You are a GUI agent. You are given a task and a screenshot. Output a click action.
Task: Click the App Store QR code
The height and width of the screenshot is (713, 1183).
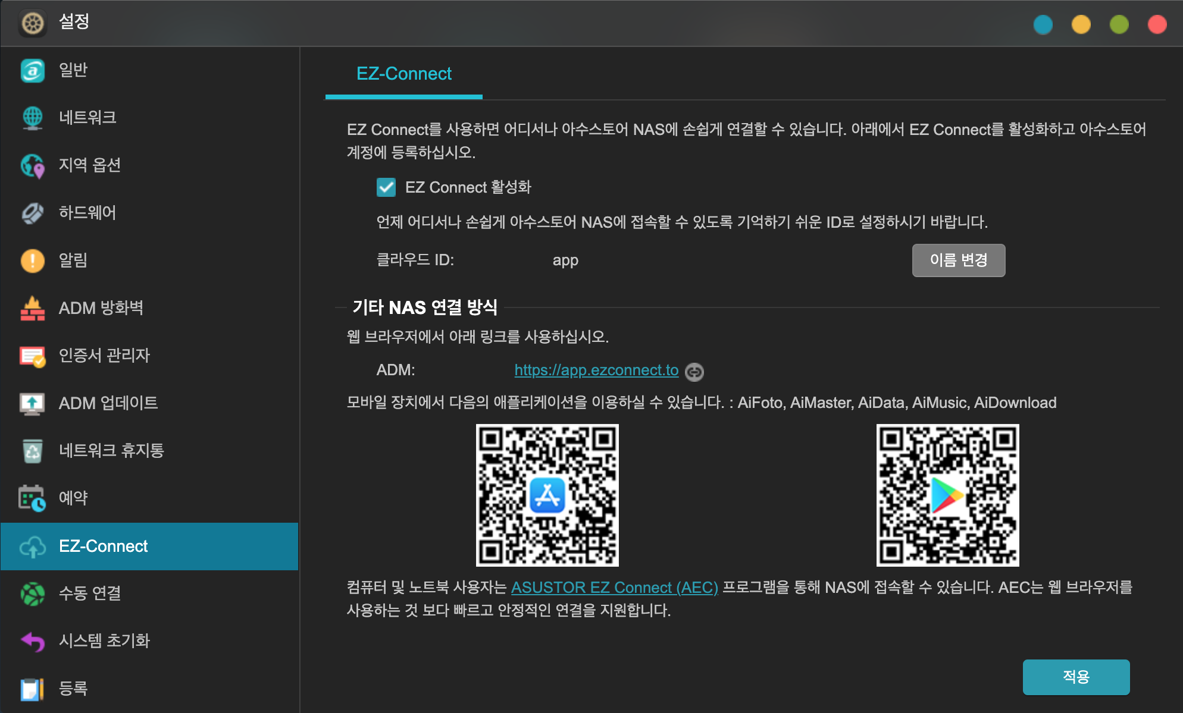(547, 495)
